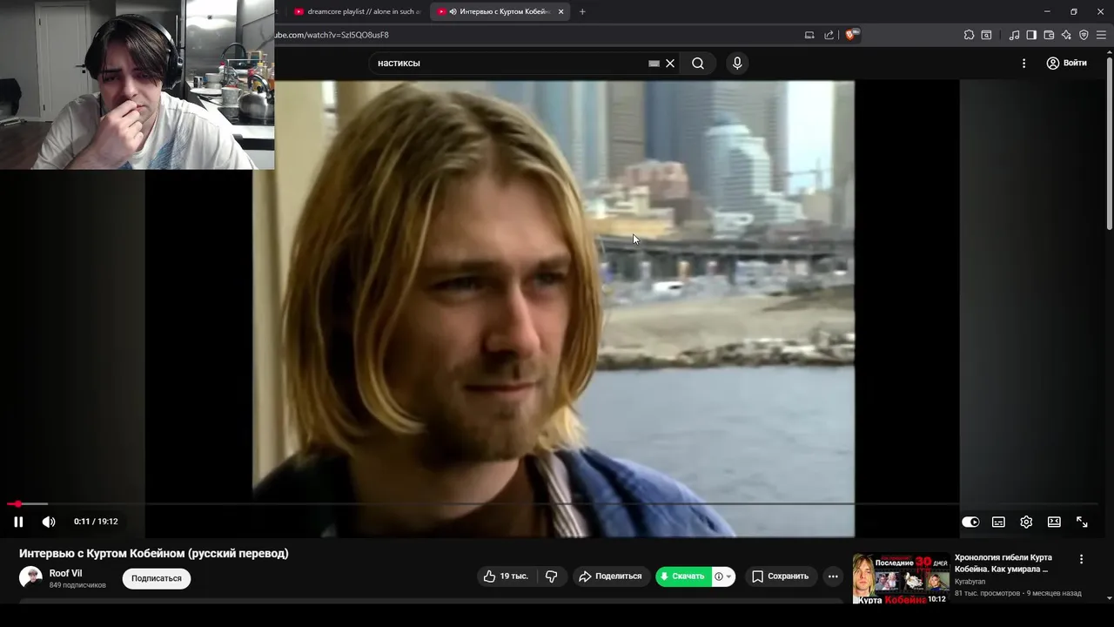Click the address bar URL text

tap(332, 35)
